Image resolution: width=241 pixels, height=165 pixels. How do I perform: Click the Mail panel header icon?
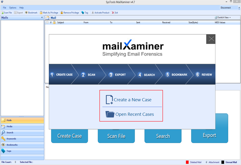[x=48, y=18]
